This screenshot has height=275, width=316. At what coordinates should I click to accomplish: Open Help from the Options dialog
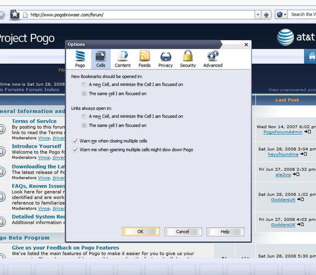point(225,232)
